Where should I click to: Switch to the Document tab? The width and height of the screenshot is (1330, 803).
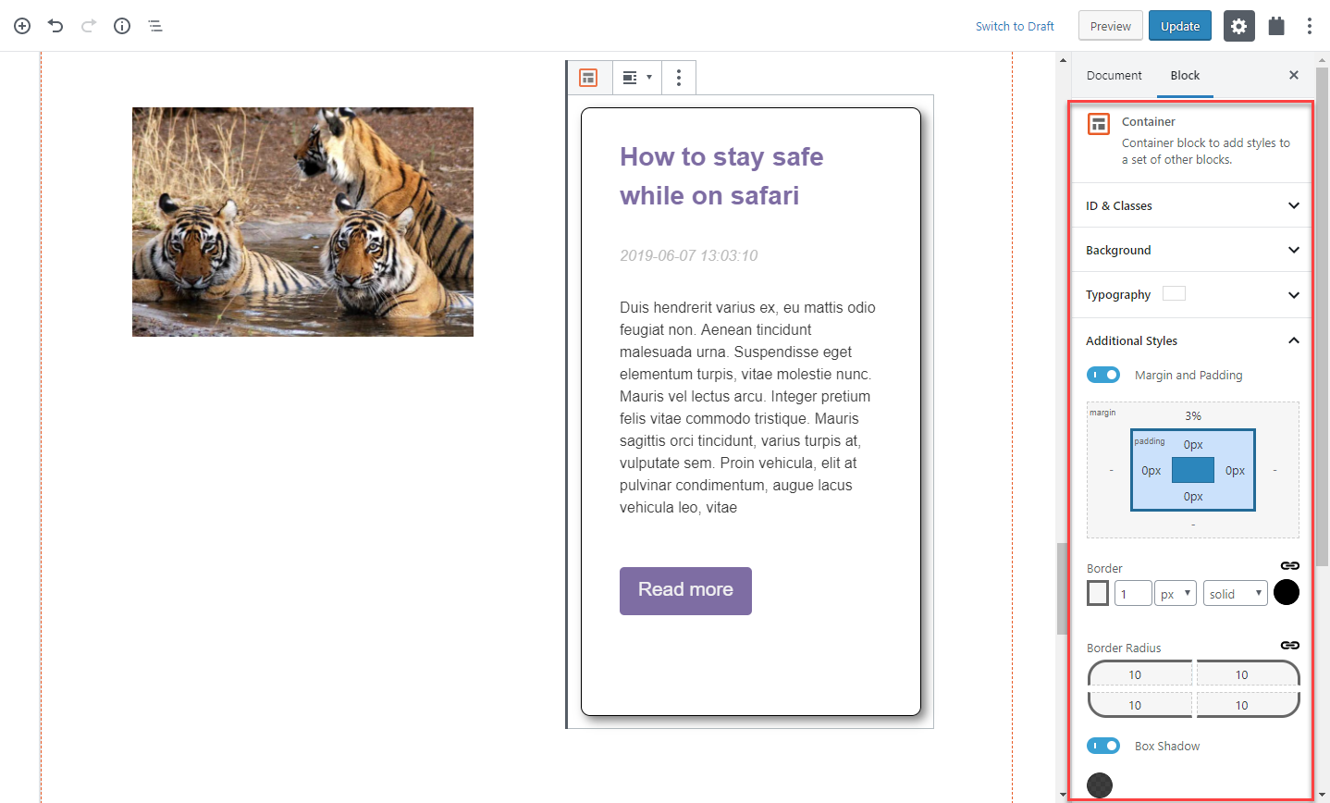point(1114,75)
